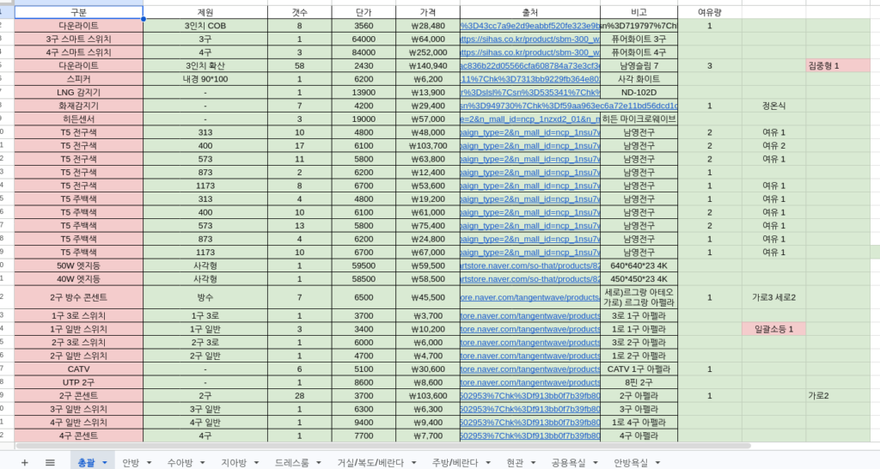The image size is (880, 469).
Task: Open the all sheets list icon
Action: tap(50, 462)
